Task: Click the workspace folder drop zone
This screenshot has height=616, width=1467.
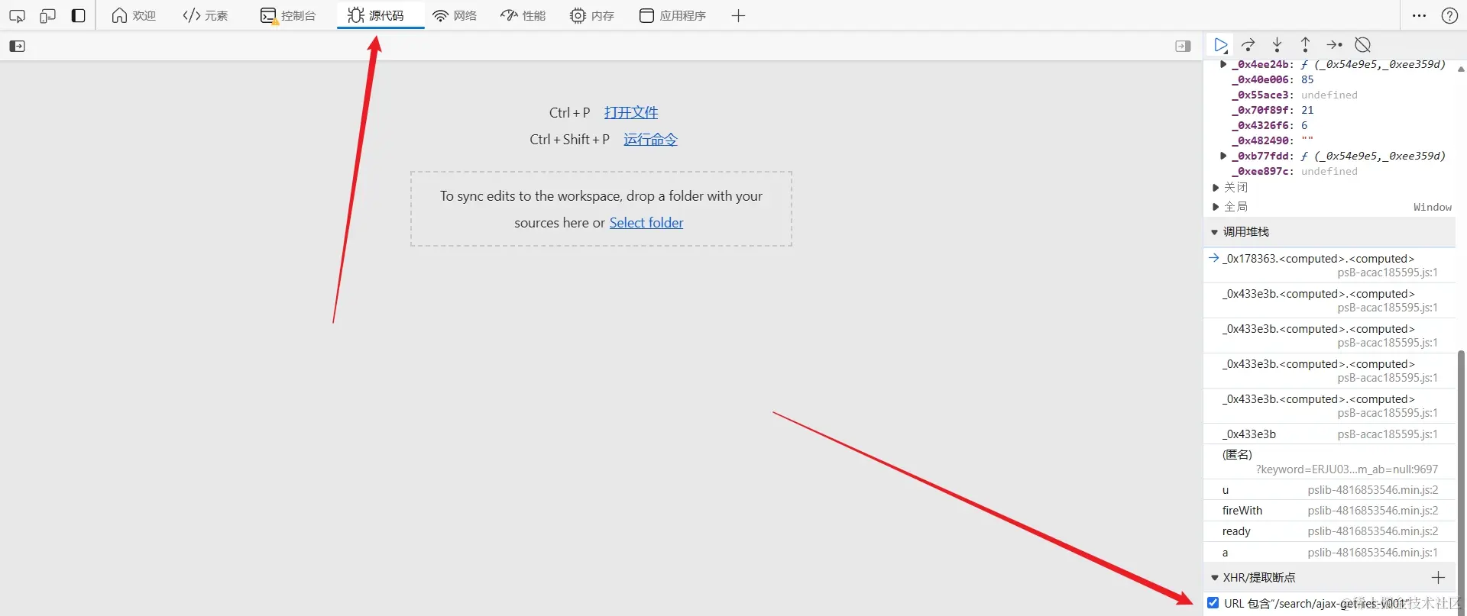Action: point(601,208)
